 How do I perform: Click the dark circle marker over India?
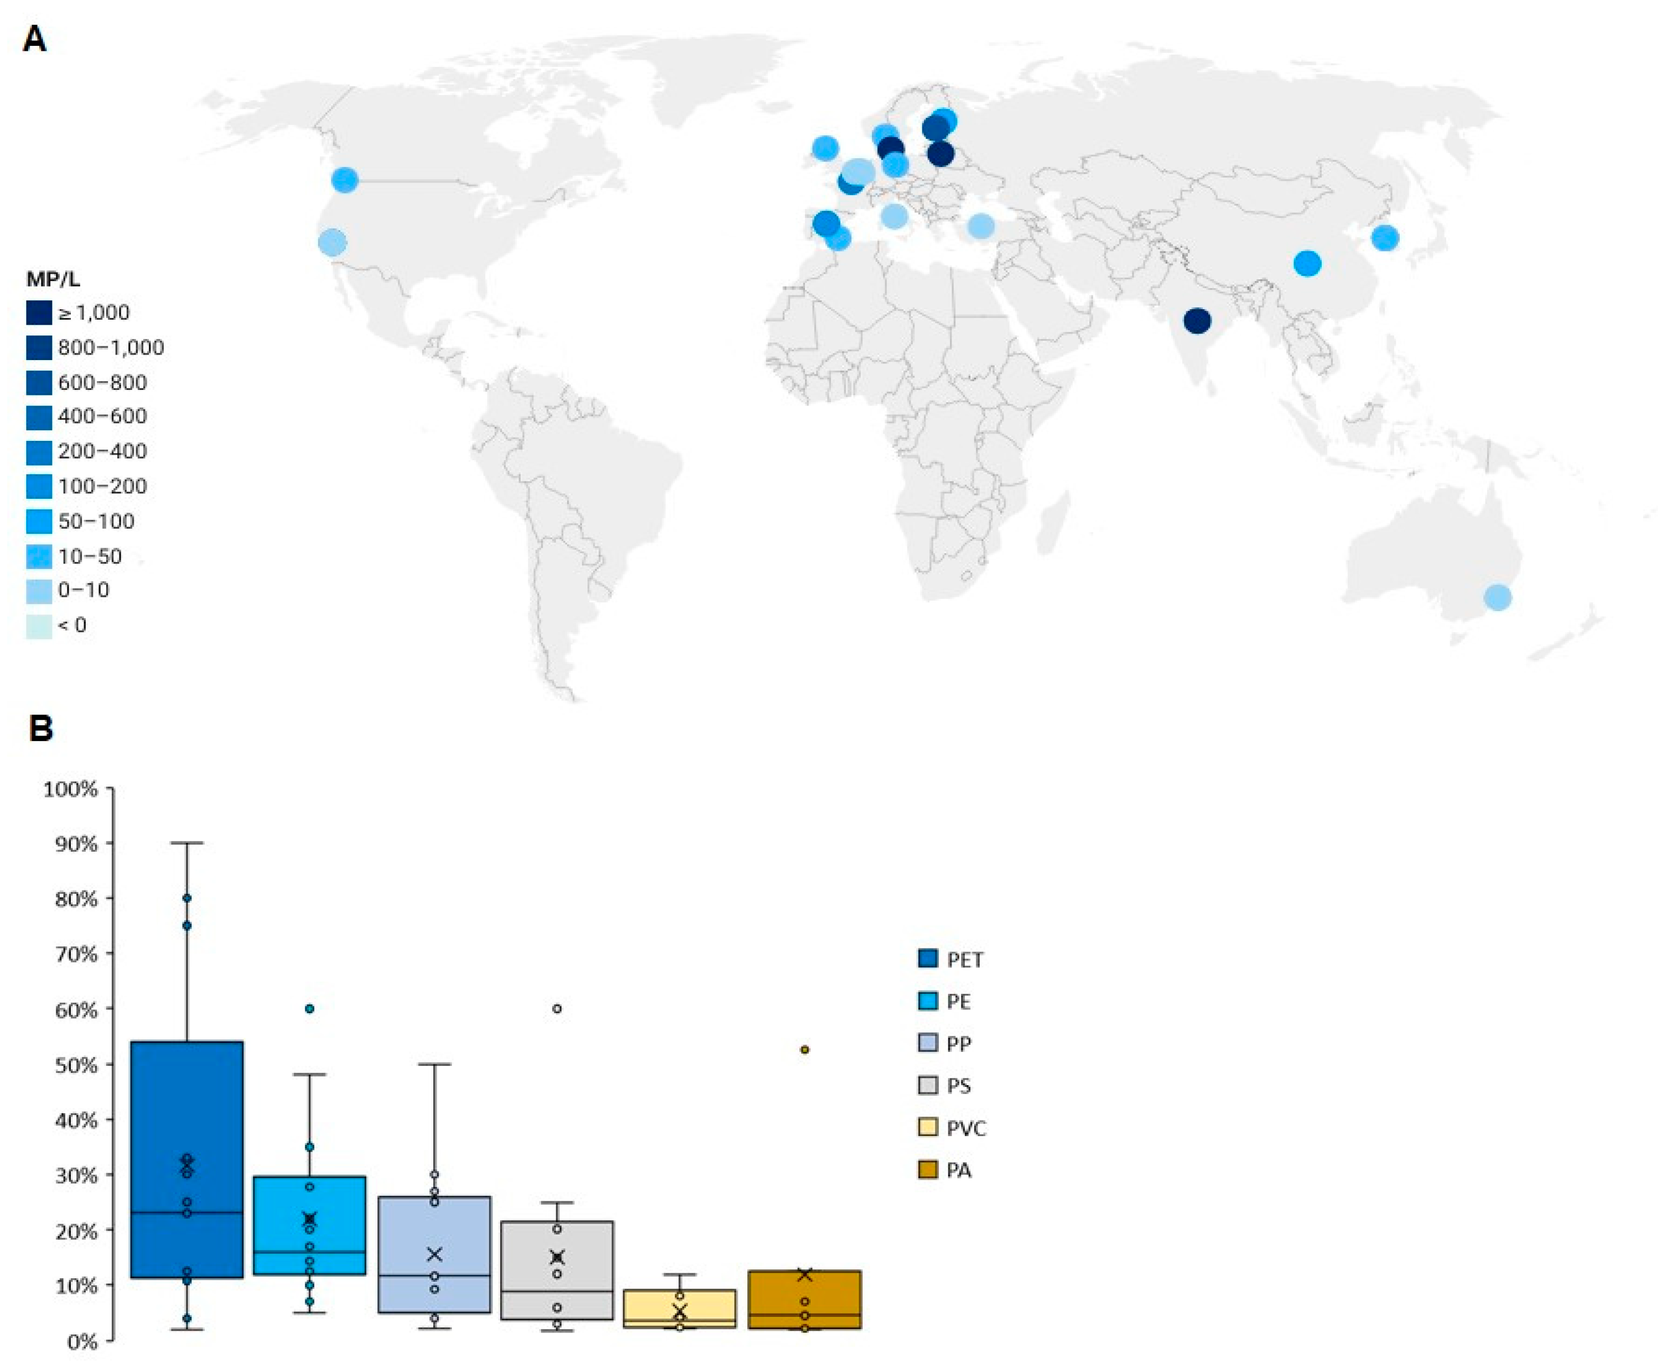[x=1197, y=321]
